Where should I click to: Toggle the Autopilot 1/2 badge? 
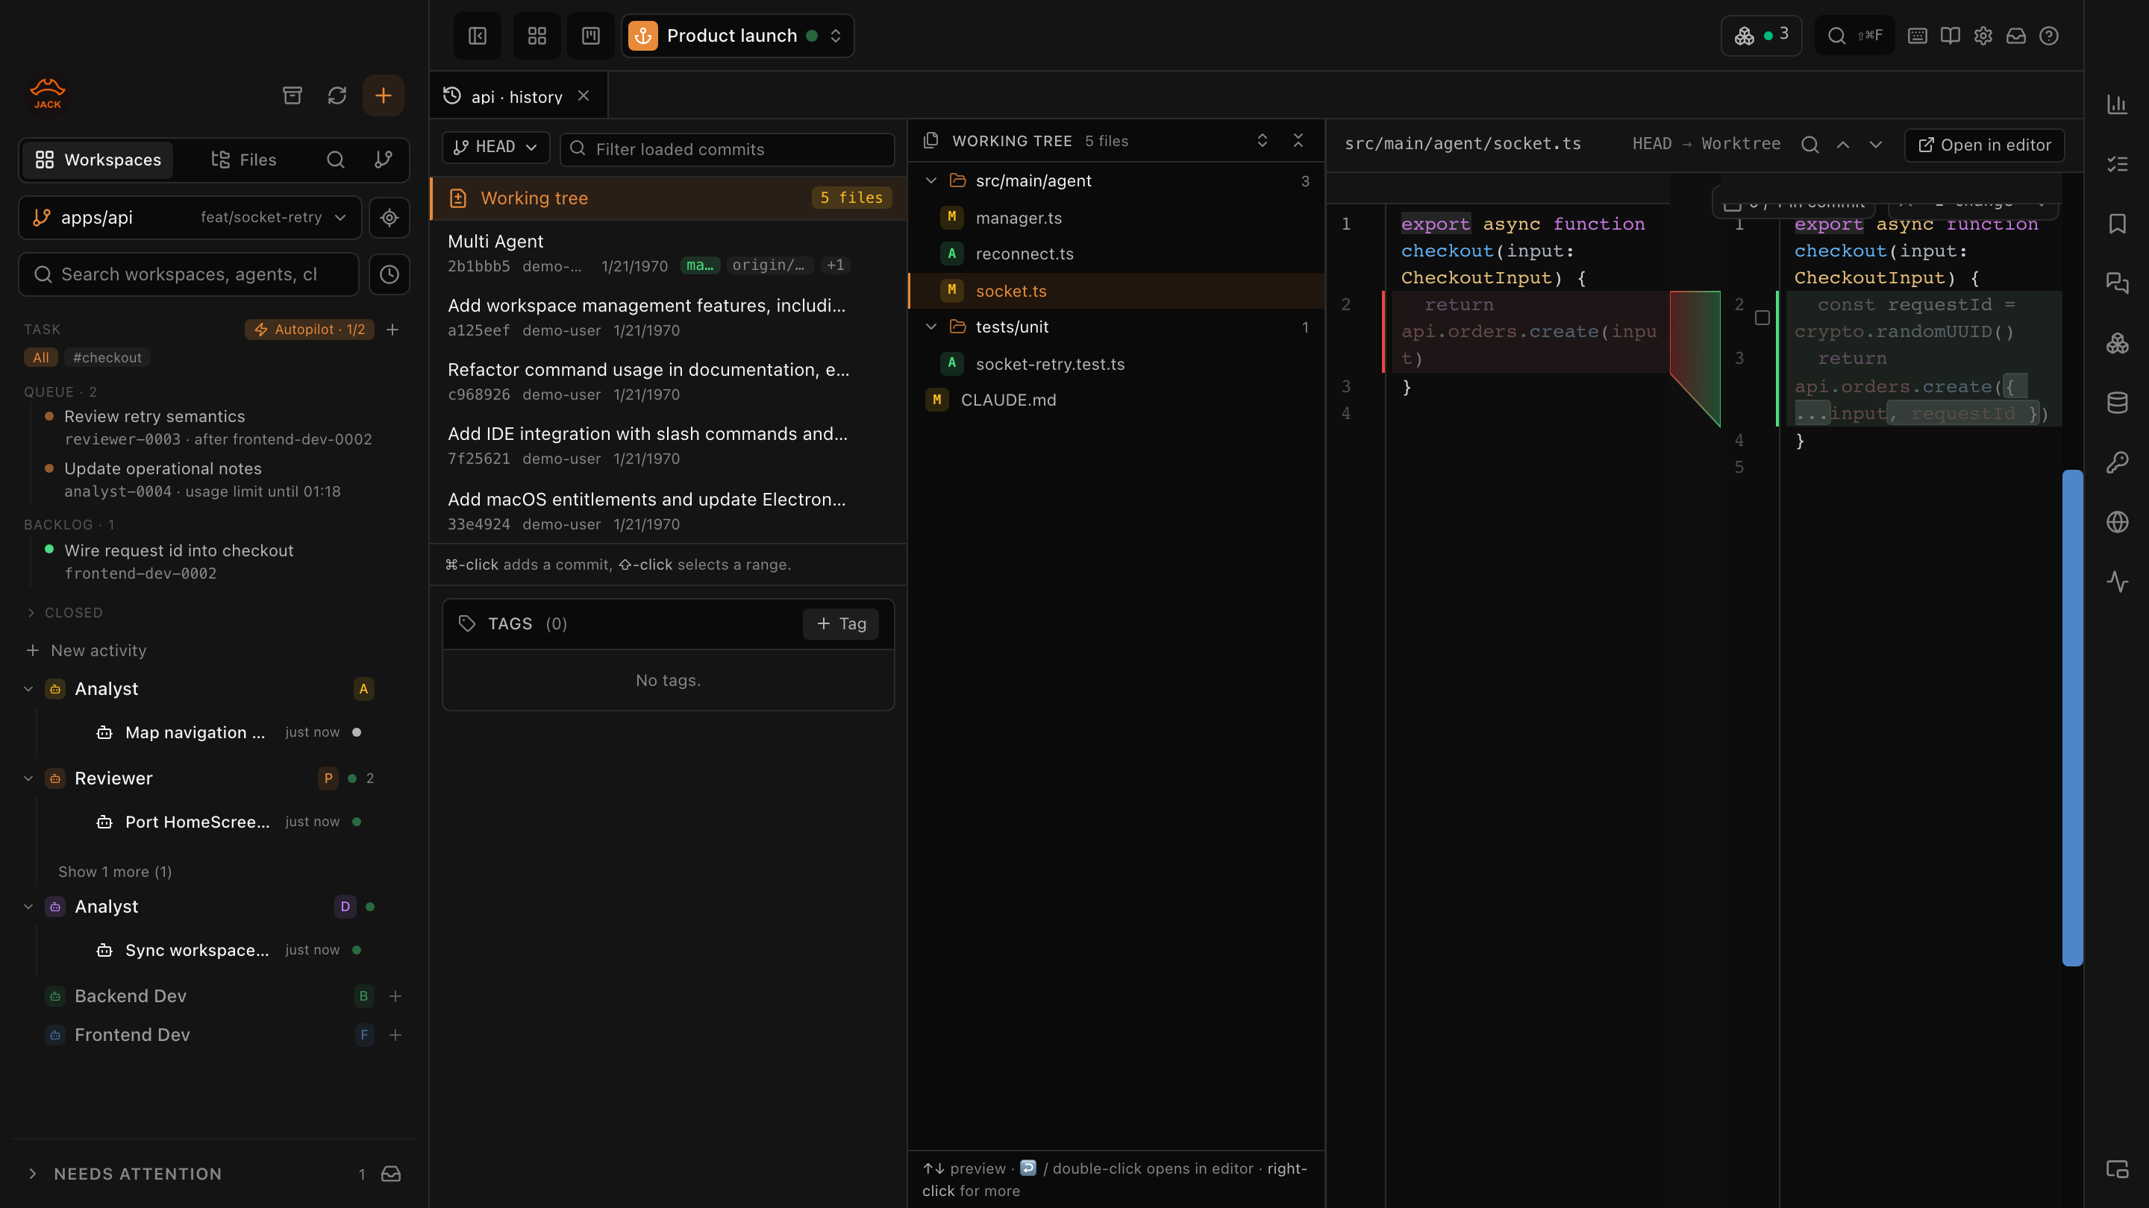[310, 330]
